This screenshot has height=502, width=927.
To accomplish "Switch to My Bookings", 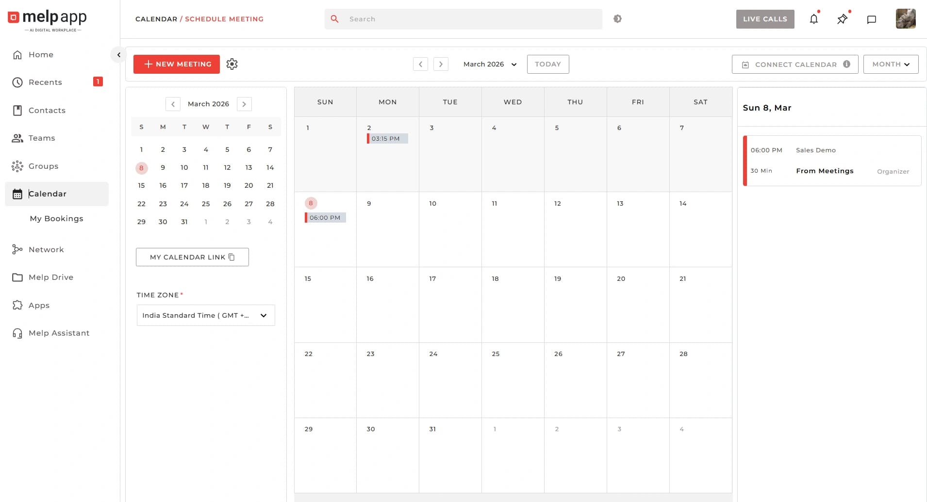I will pyautogui.click(x=56, y=219).
